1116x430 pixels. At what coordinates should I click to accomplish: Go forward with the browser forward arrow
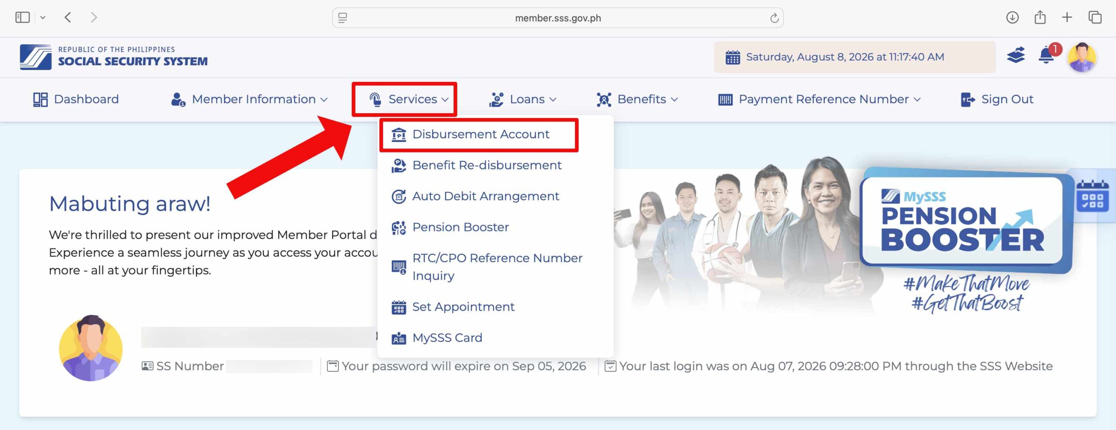(94, 17)
